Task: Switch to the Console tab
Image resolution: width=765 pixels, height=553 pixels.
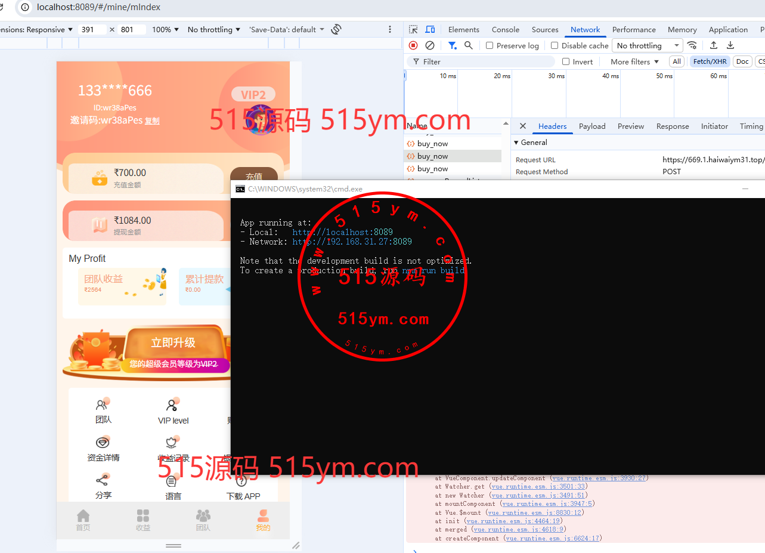Action: pyautogui.click(x=505, y=29)
